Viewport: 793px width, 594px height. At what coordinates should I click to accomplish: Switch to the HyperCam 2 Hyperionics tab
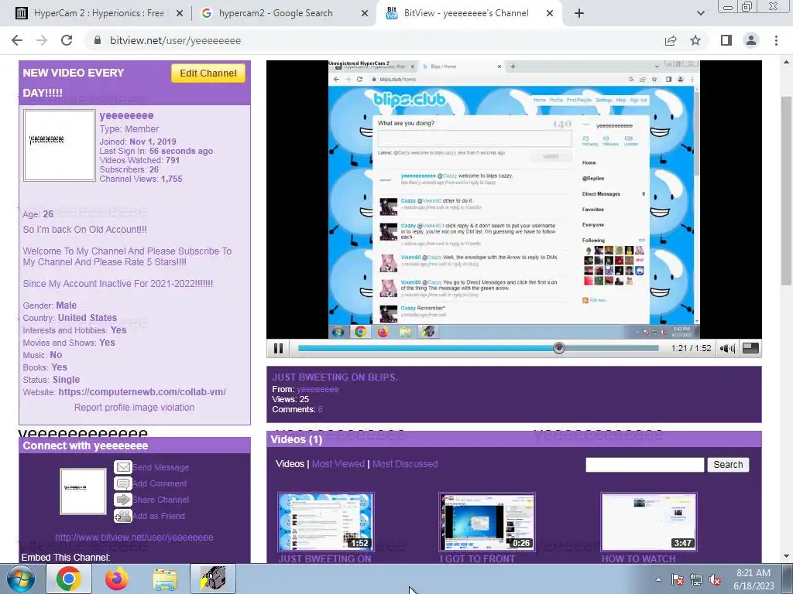(99, 13)
